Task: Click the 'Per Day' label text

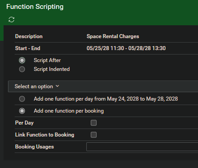Action: coord(24,123)
